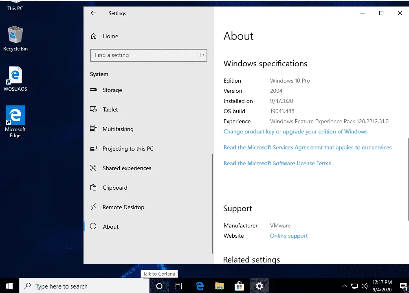Open the Microsoft Software License Terms link
The width and height of the screenshot is (409, 293).
click(x=277, y=164)
